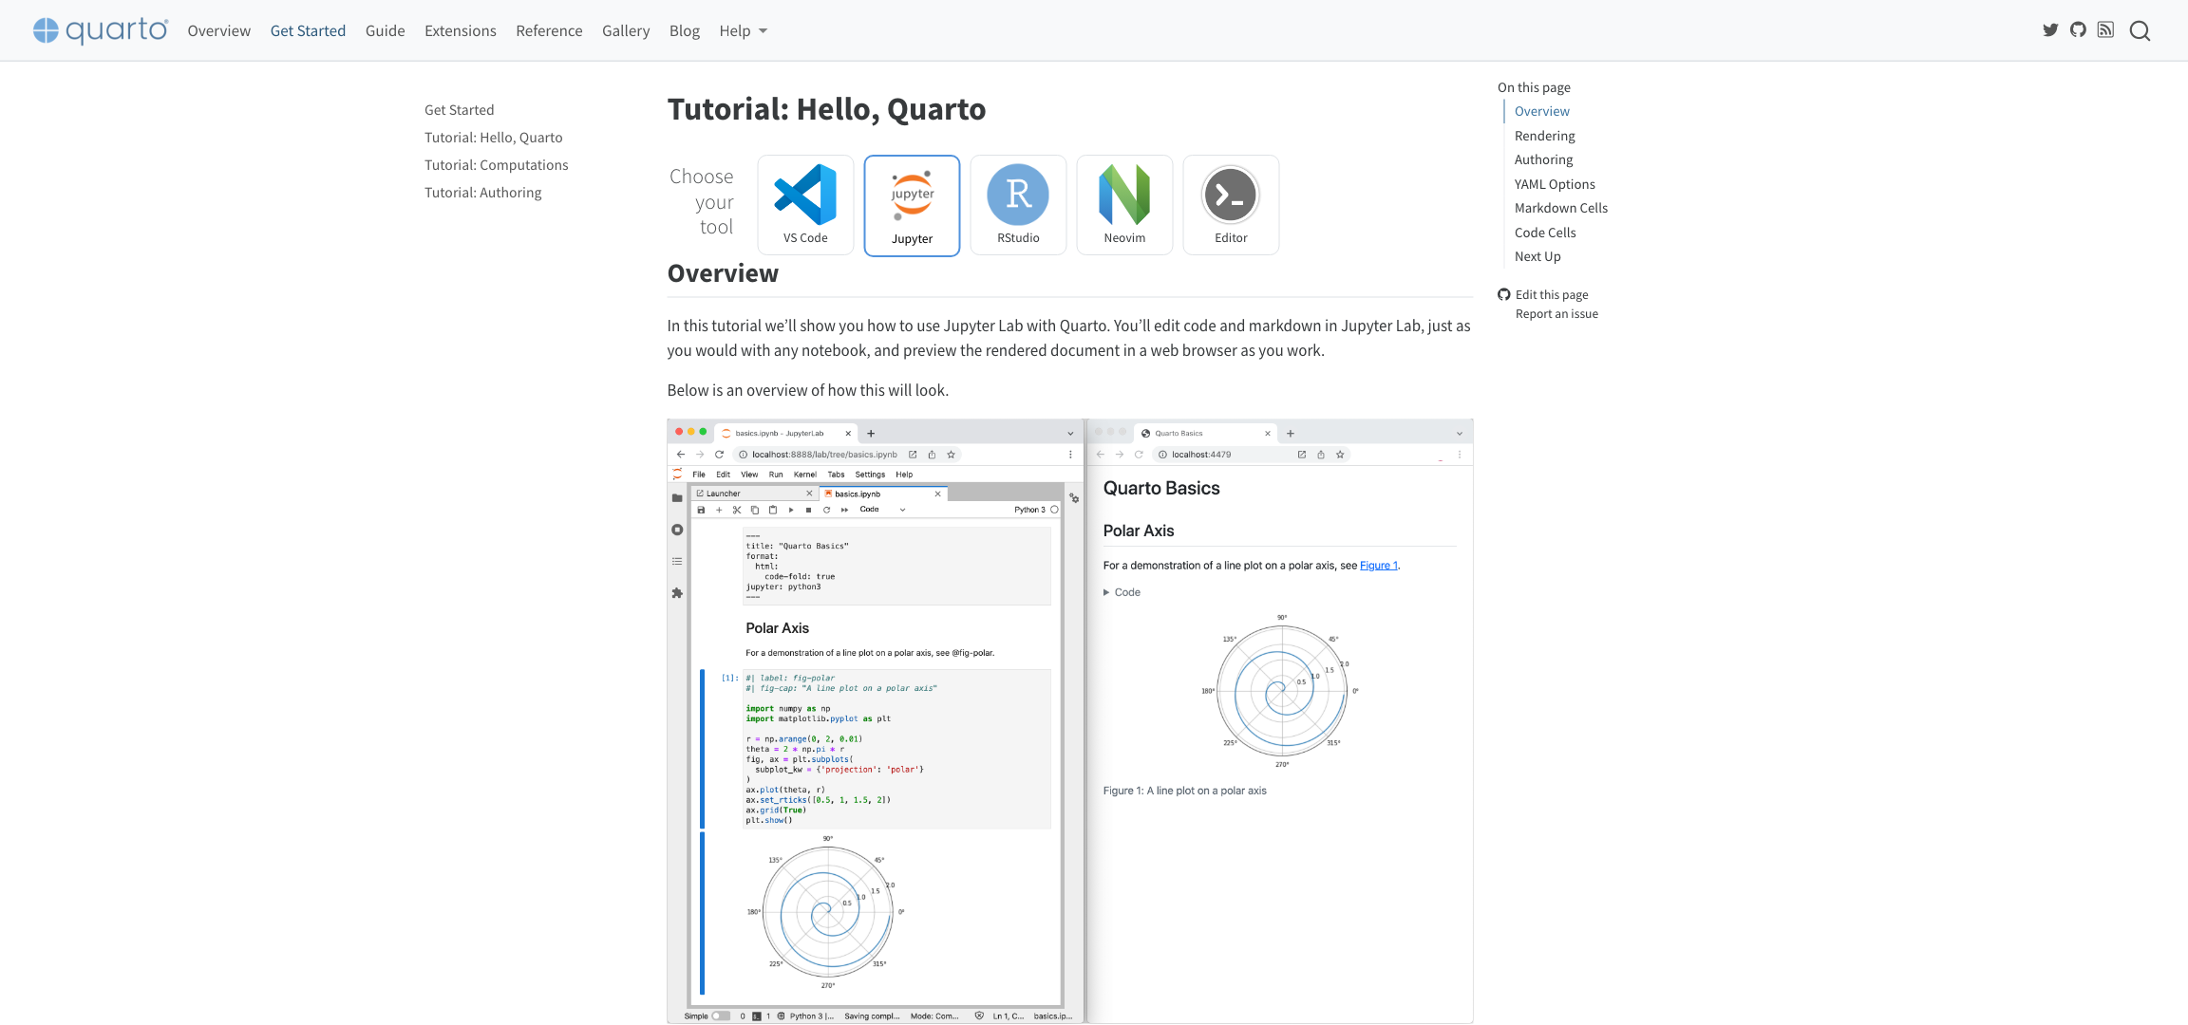This screenshot has width=2188, height=1025.
Task: Choose the Editor terminal tool card
Action: pyautogui.click(x=1231, y=205)
